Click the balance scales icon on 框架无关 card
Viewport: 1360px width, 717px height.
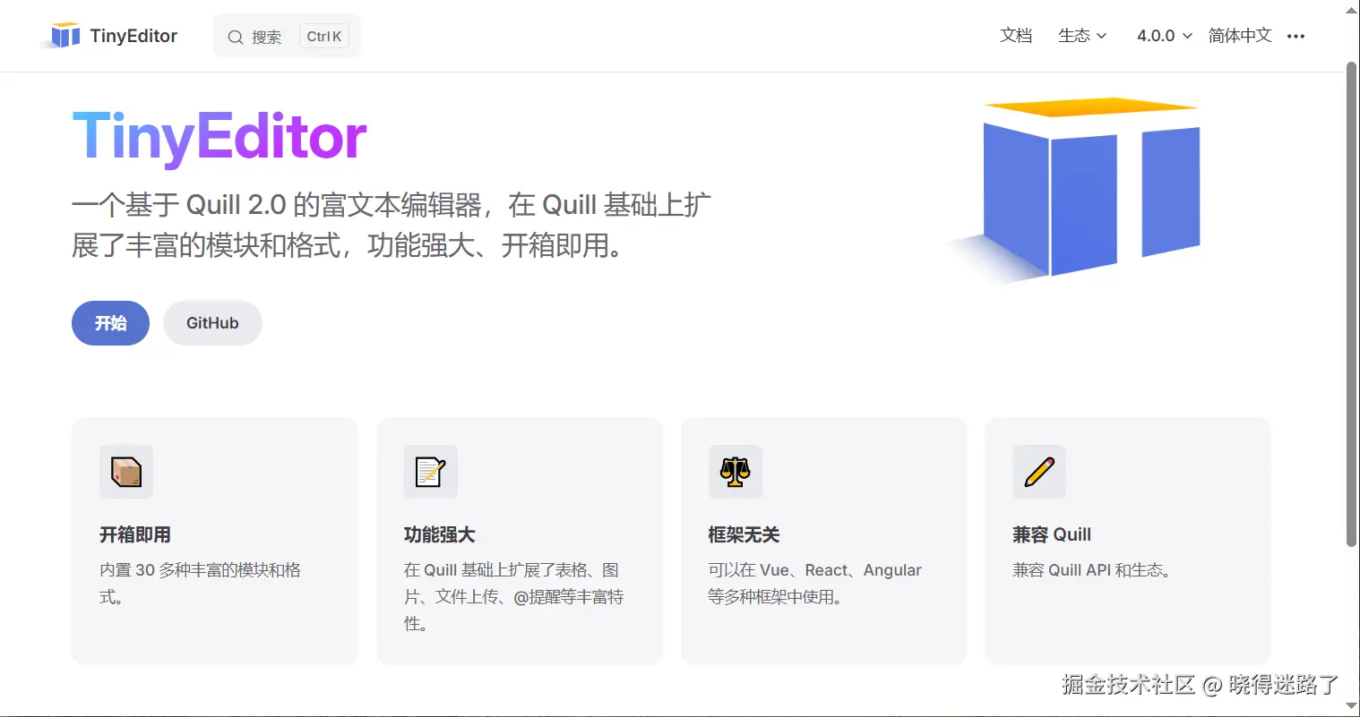coord(735,472)
